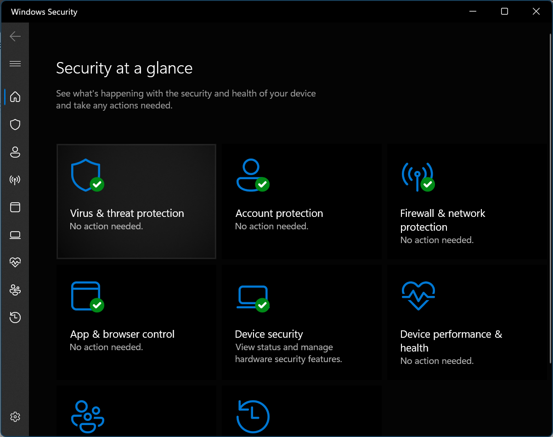
Task: Select Account protection person icon in sidebar
Action: tap(15, 152)
